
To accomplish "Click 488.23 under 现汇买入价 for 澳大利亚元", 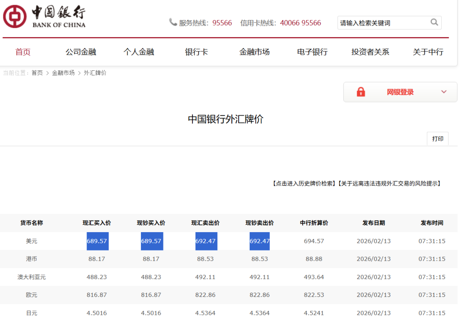I will [97, 277].
